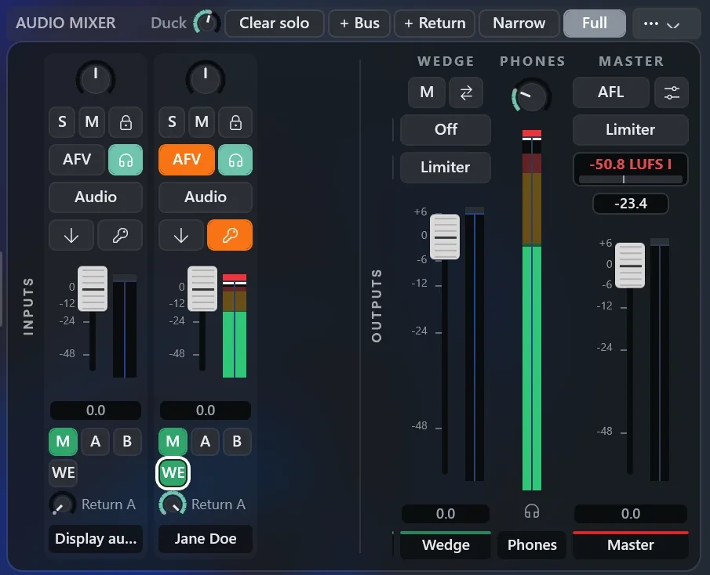Mute the Wedge output

[x=427, y=92]
